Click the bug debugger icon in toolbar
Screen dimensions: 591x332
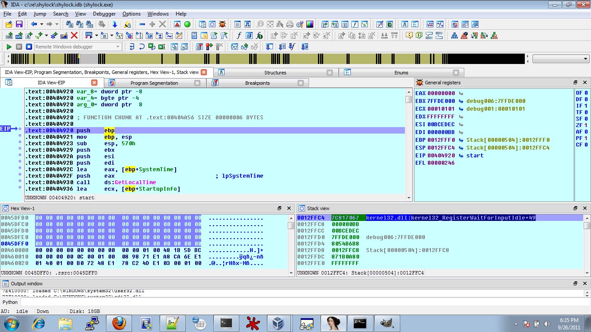coord(222,24)
